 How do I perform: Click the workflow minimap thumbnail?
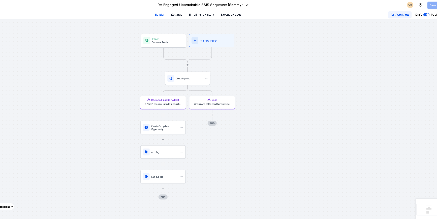(x=427, y=209)
